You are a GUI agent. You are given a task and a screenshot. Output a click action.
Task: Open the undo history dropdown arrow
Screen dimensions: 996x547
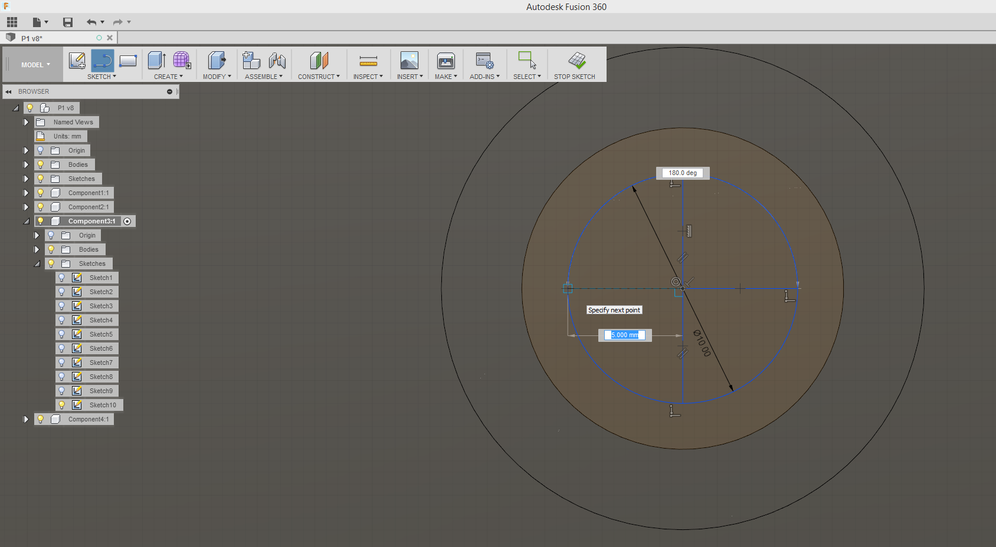pos(103,22)
